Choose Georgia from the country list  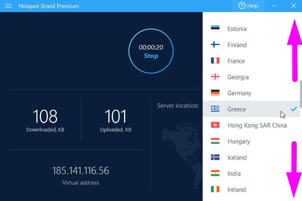tap(251, 77)
